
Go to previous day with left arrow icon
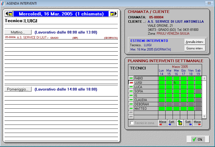pos(6,14)
